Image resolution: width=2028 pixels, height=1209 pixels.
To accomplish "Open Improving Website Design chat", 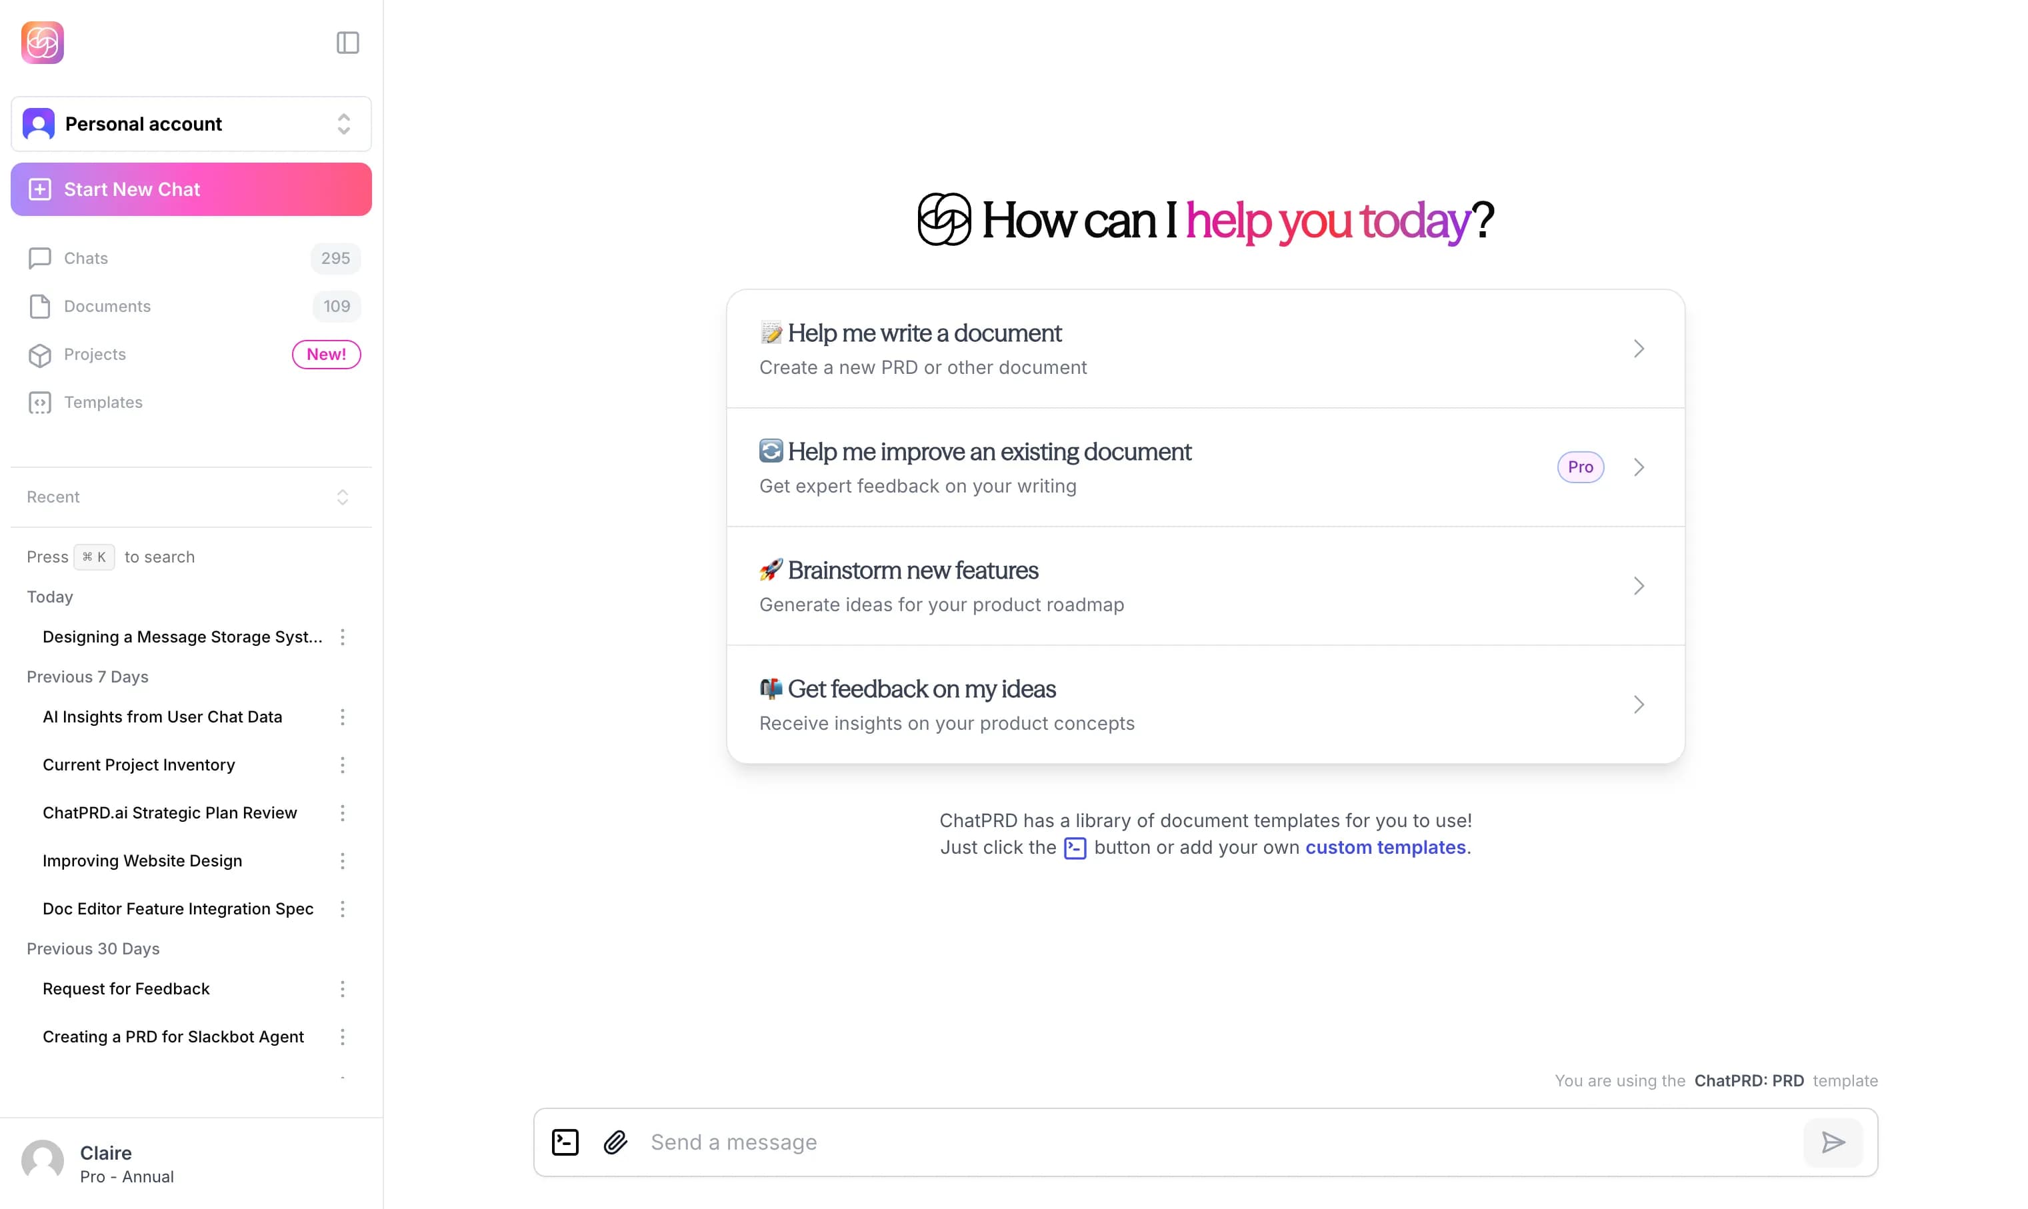I will pos(143,861).
